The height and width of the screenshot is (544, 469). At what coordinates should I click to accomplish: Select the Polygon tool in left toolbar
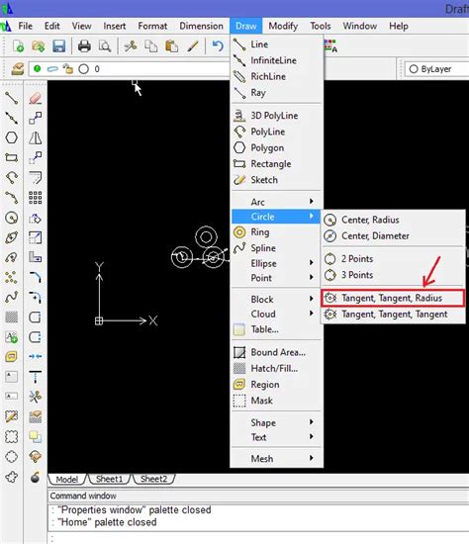(12, 137)
